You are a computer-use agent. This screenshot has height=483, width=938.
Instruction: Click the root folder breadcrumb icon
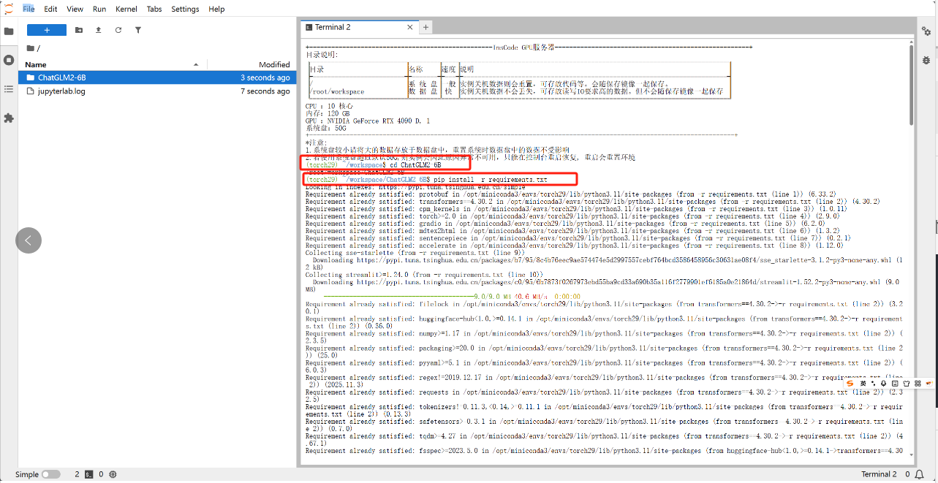[x=31, y=48]
